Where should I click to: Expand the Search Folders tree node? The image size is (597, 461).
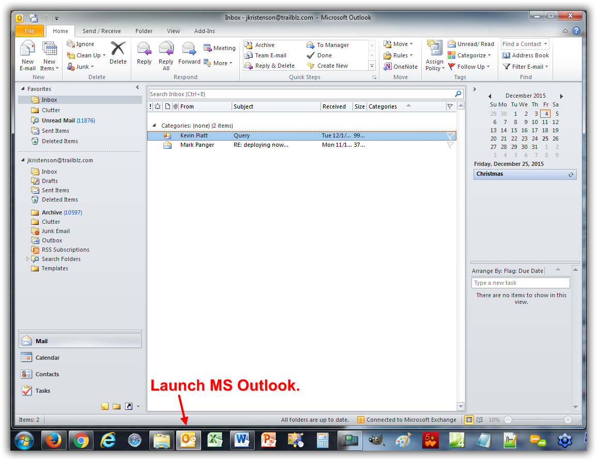tap(27, 259)
